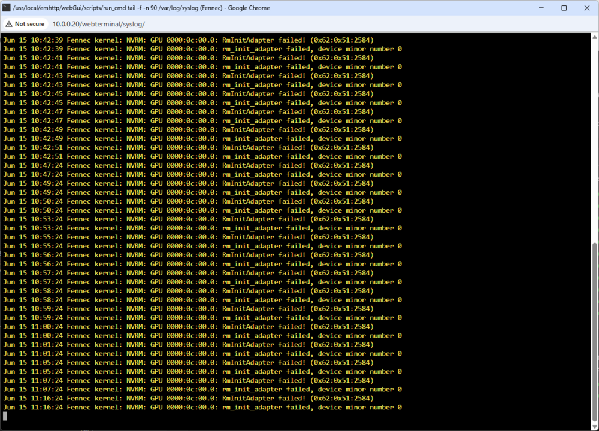Close the syslog Chrome window
The height and width of the screenshot is (431, 599).
pos(587,8)
